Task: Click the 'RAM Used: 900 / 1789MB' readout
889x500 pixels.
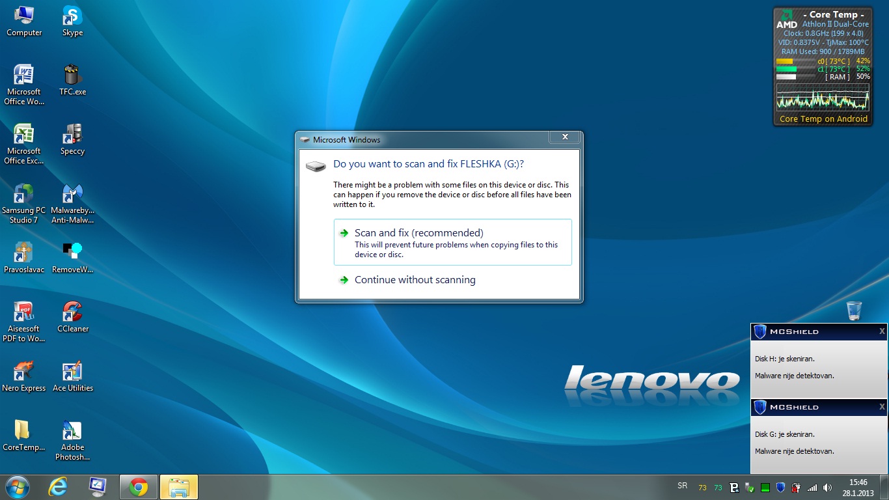Action: pyautogui.click(x=823, y=51)
